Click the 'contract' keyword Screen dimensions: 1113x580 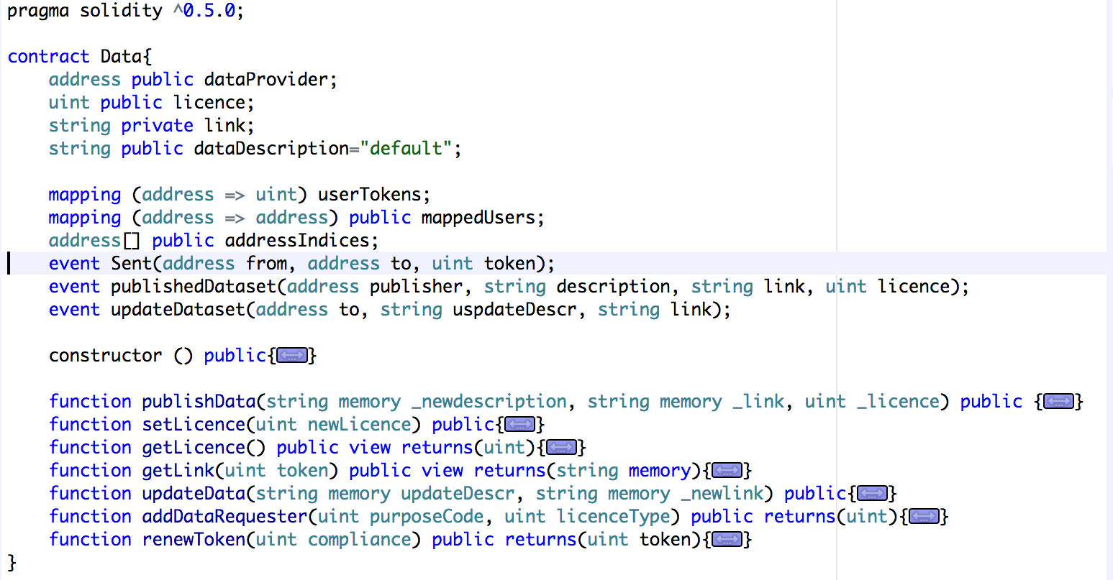(x=49, y=57)
